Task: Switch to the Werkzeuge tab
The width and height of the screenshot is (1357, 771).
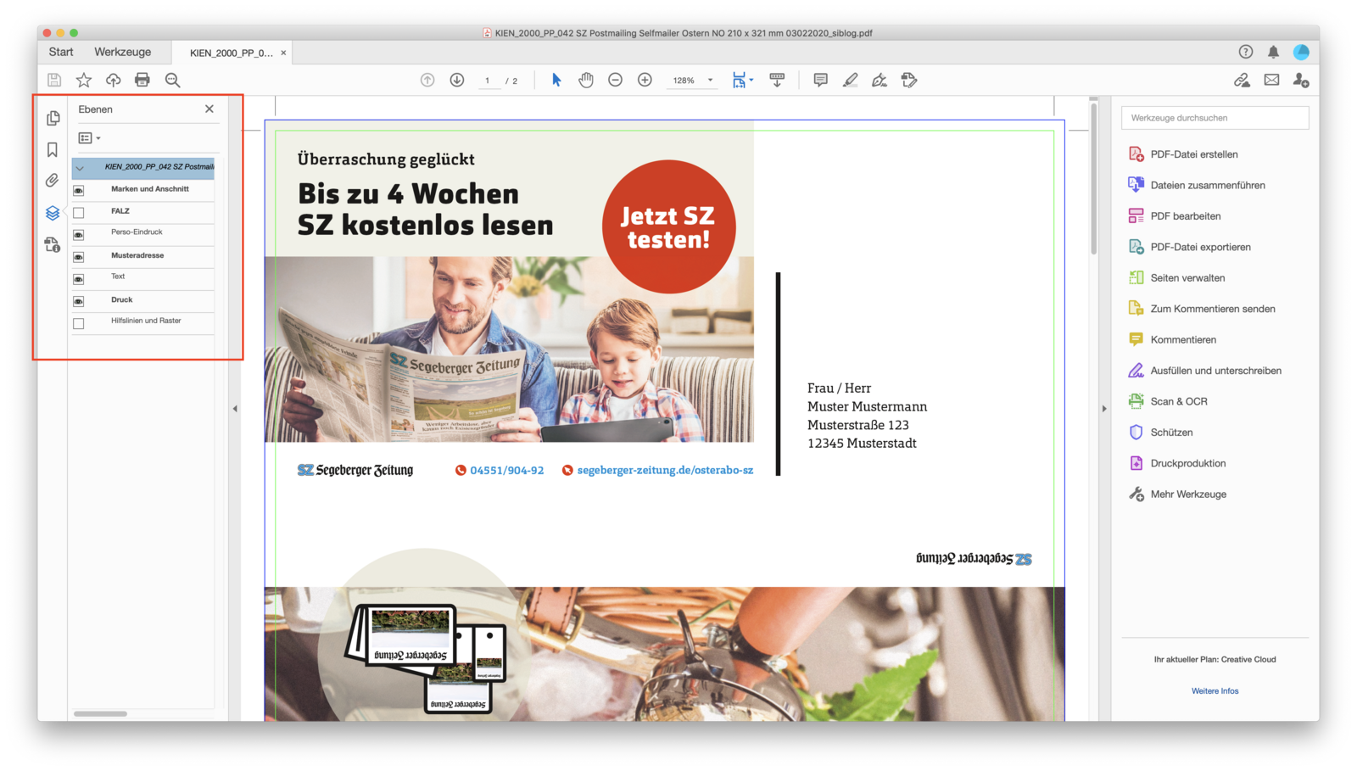Action: 122,52
